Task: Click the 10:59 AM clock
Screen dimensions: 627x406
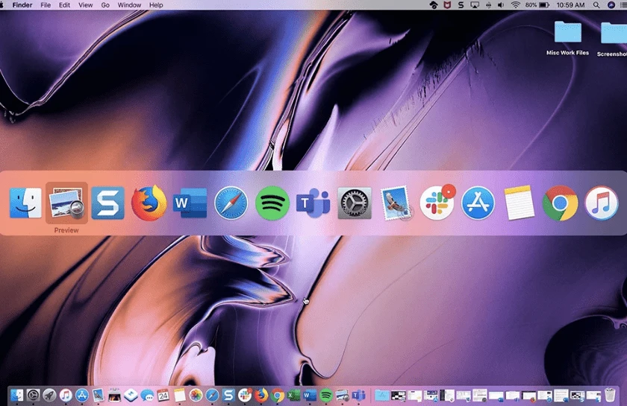Action: click(570, 5)
